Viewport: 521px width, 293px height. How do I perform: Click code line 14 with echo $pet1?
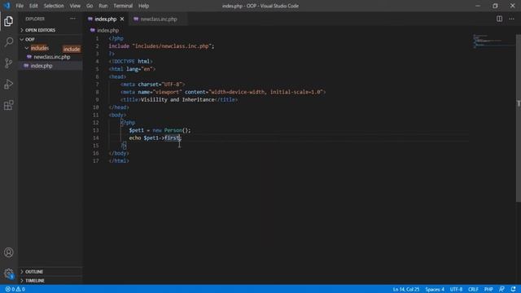point(155,138)
